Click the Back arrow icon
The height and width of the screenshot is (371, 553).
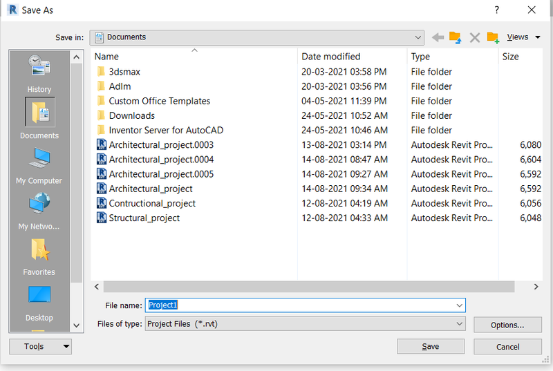[x=438, y=37]
